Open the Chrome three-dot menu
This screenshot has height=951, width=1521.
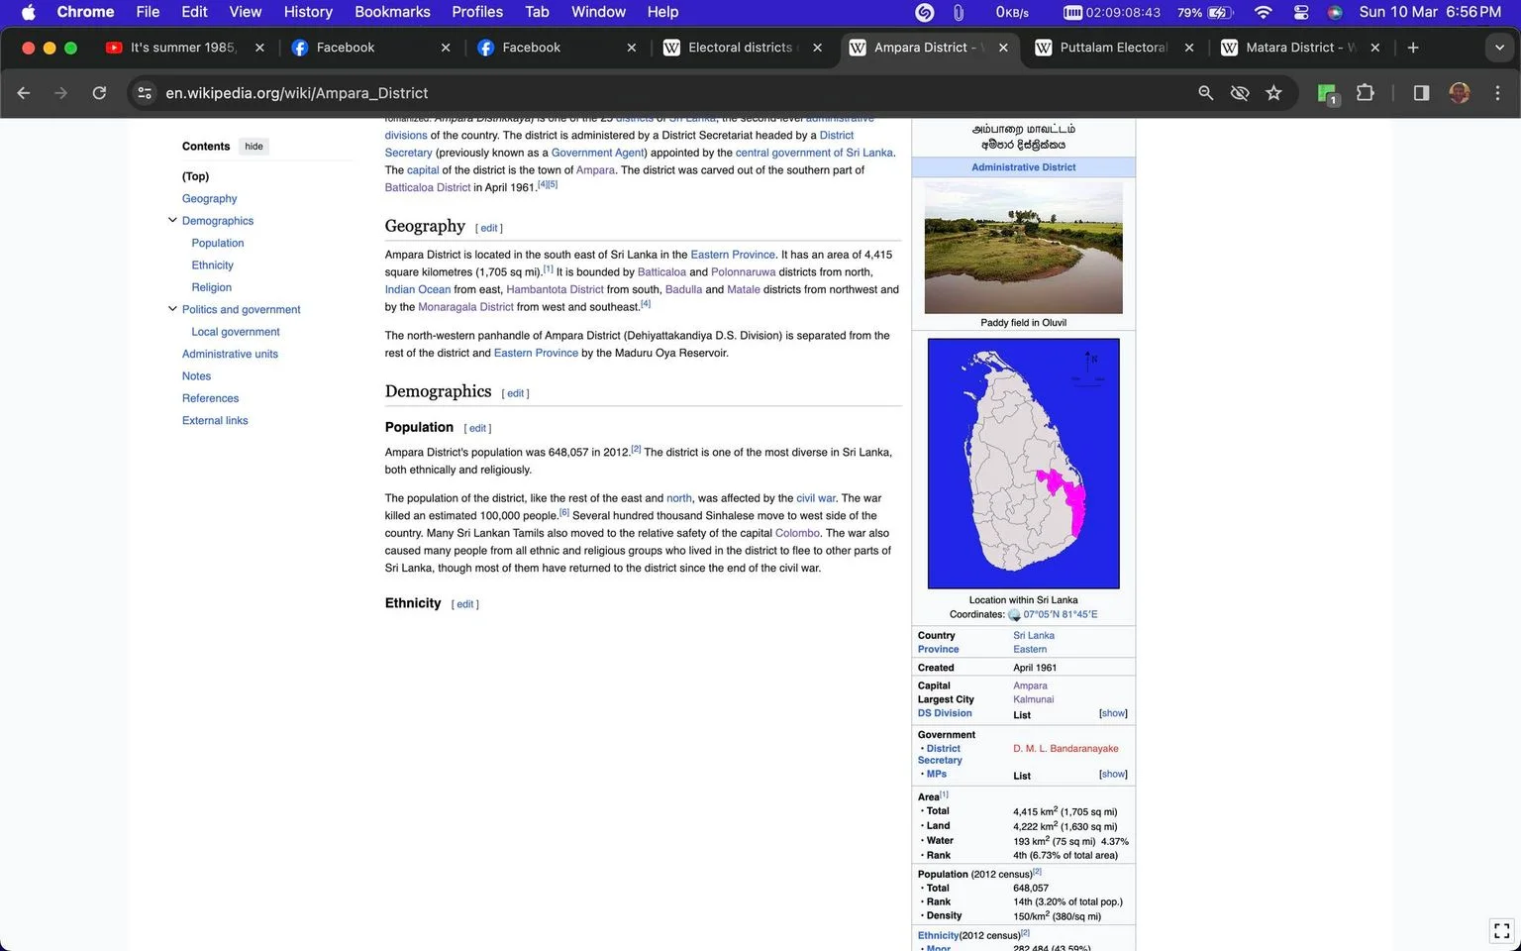tap(1497, 93)
